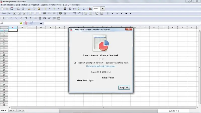Align cell text right icon
Image resolution: width=201 pixels, height=113 pixels.
(40, 13)
